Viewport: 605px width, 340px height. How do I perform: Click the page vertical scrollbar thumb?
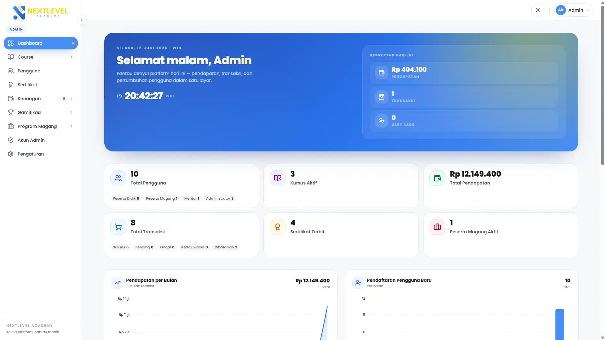coord(602,85)
